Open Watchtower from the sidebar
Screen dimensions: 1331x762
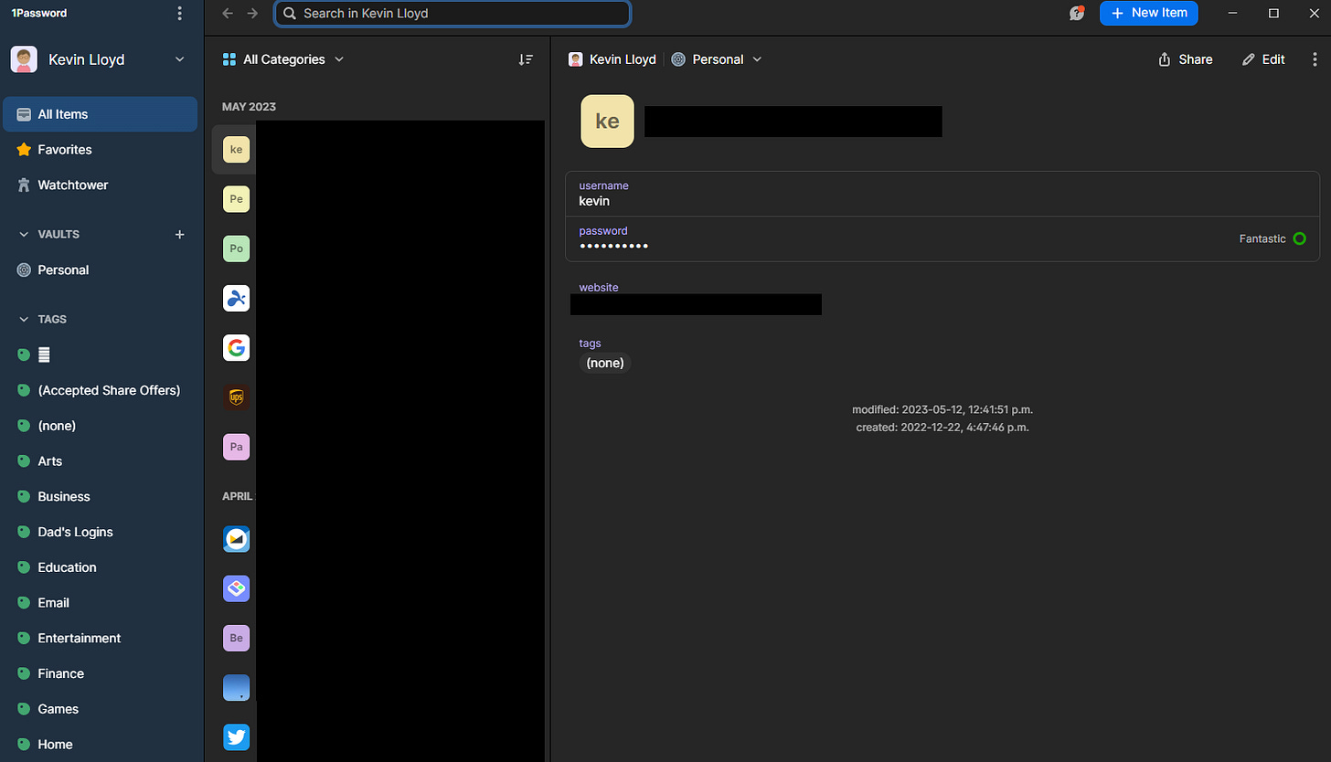[70, 185]
